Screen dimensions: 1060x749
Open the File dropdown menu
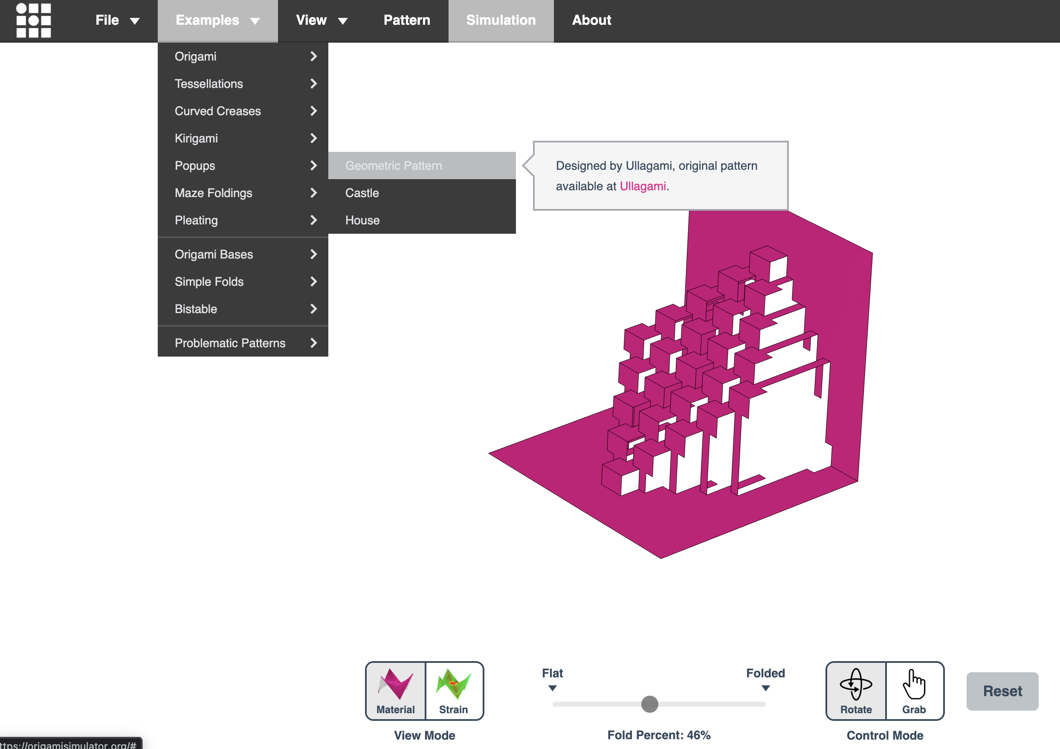pos(117,20)
